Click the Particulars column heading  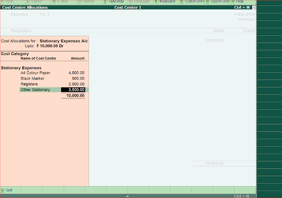(x=21, y=31)
